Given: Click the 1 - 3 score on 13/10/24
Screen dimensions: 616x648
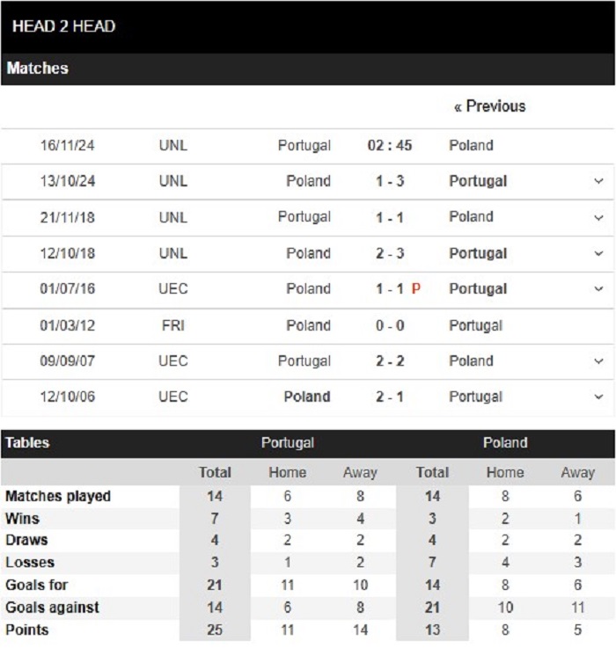Looking at the screenshot, I should tap(390, 181).
